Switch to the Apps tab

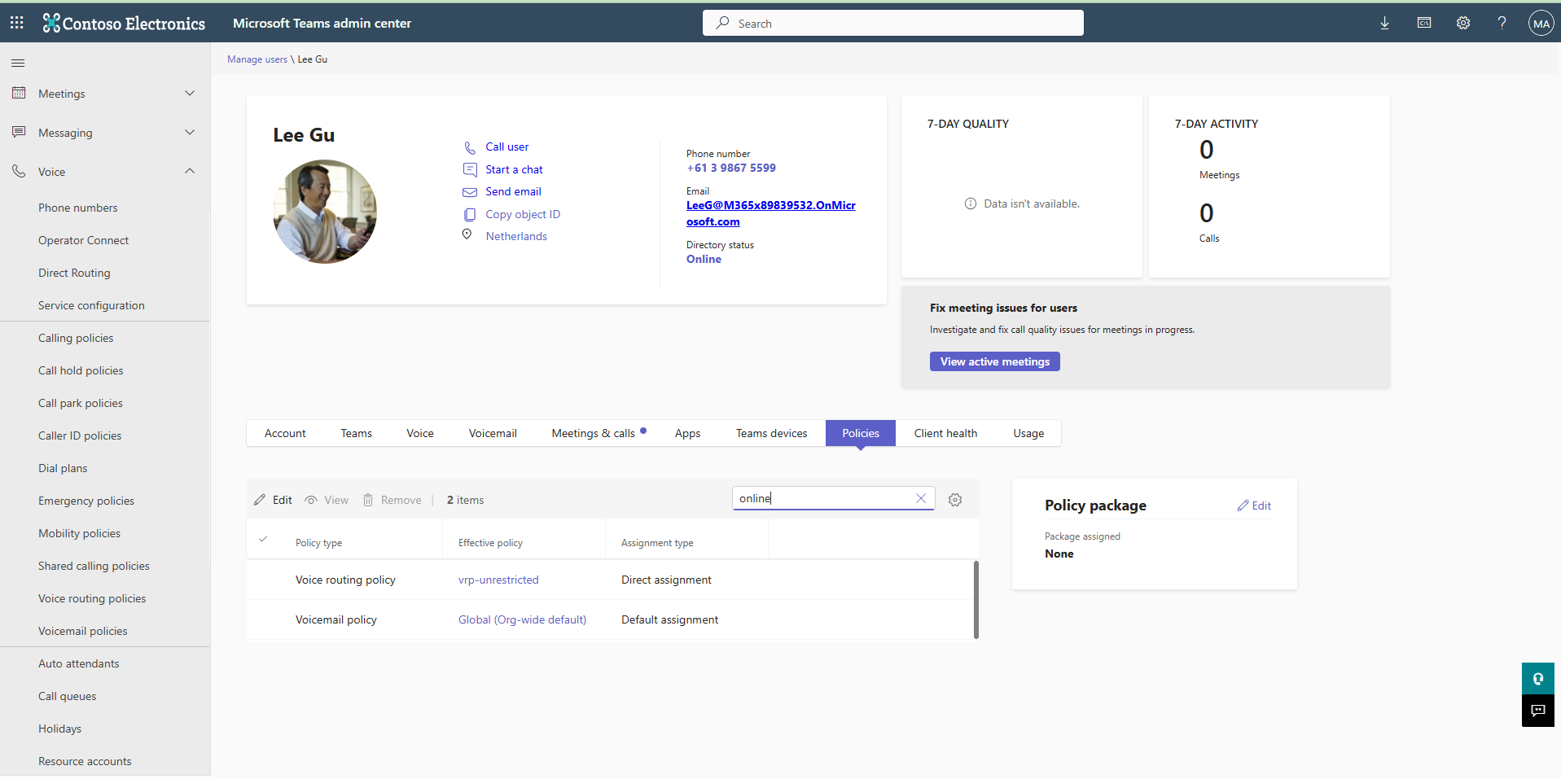point(687,433)
